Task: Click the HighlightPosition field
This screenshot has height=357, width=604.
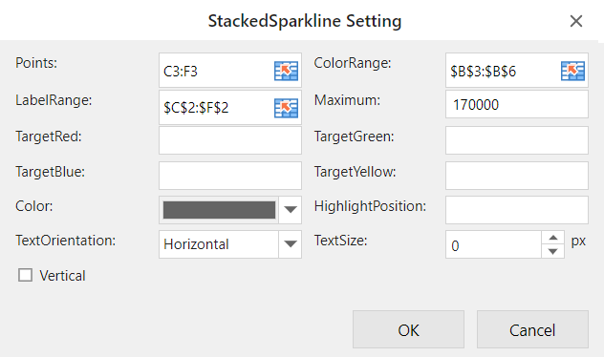Action: pyautogui.click(x=517, y=210)
